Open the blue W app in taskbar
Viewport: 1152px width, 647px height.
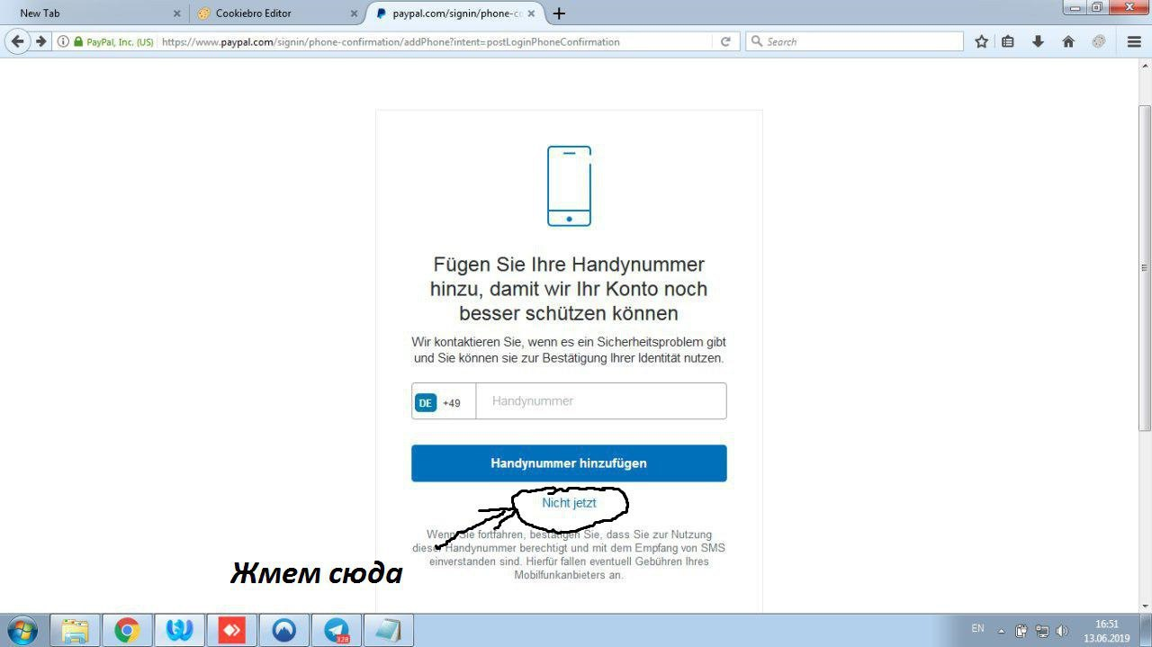(x=179, y=630)
